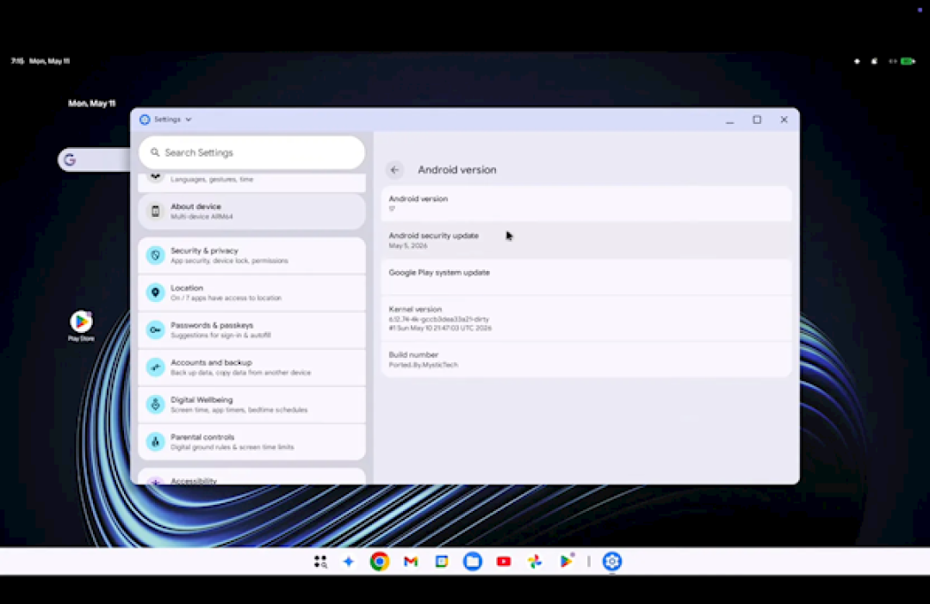The height and width of the screenshot is (604, 930).
Task: Minimize the Settings window
Action: pos(729,120)
